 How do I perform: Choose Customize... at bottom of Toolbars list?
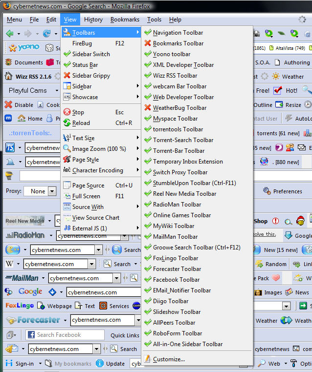169,359
